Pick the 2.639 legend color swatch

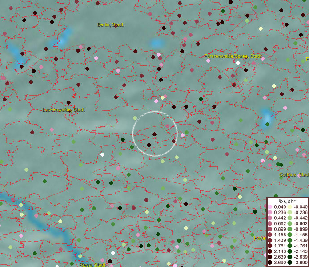(270, 257)
